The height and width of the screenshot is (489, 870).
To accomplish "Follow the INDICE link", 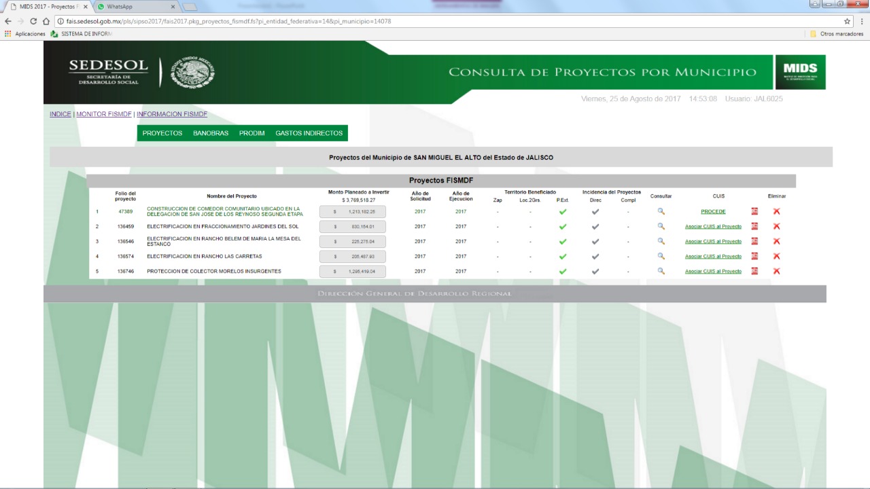I will tap(60, 114).
